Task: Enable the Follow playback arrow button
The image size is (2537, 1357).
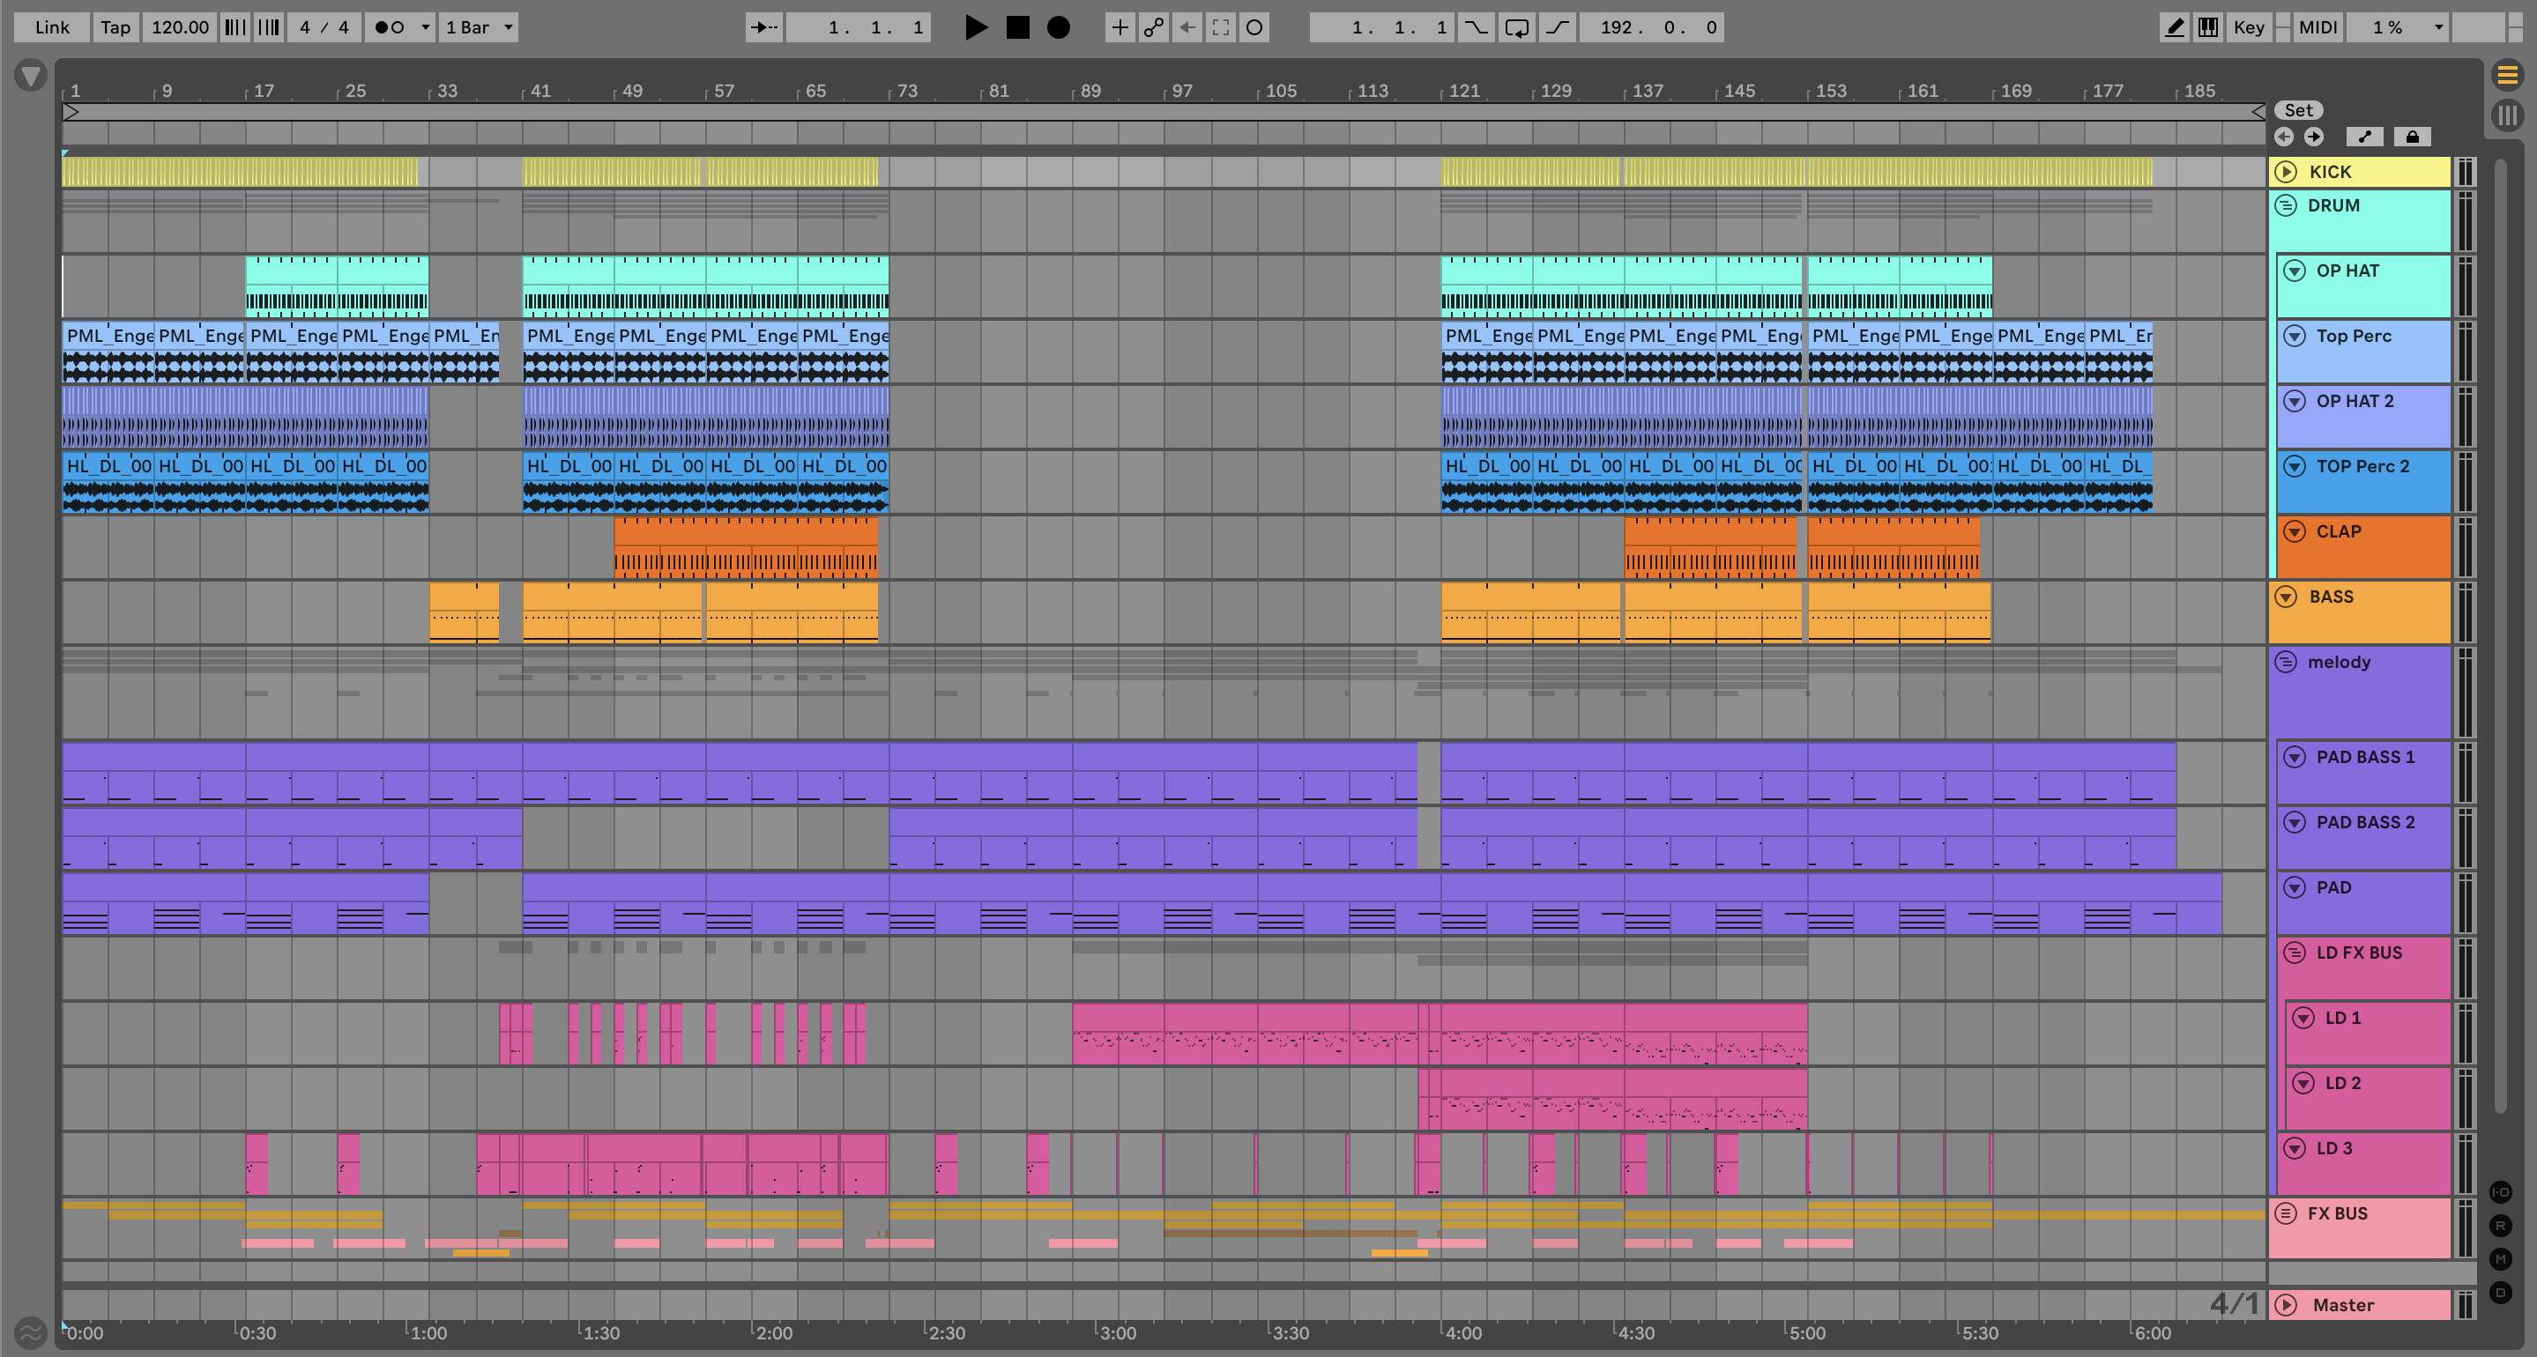Action: (763, 27)
